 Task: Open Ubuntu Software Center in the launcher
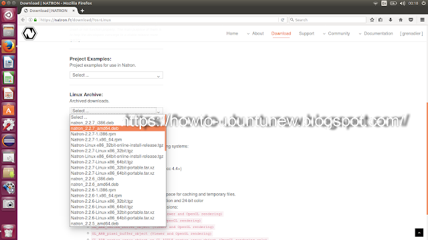point(9,110)
